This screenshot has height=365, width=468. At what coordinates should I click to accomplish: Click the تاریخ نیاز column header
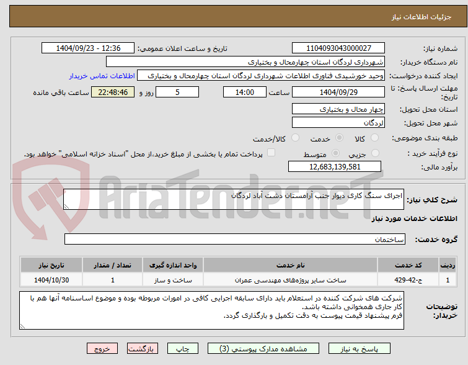51,265
